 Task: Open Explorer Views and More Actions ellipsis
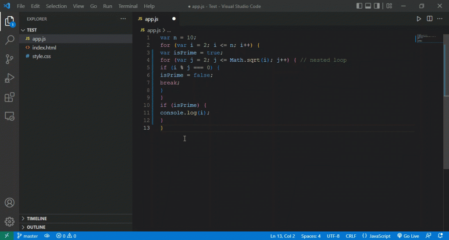pos(123,19)
